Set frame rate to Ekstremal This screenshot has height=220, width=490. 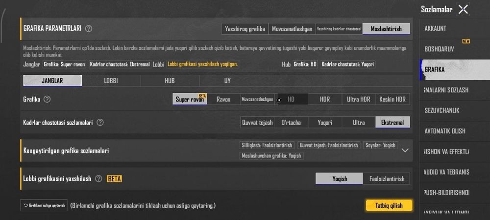392,122
